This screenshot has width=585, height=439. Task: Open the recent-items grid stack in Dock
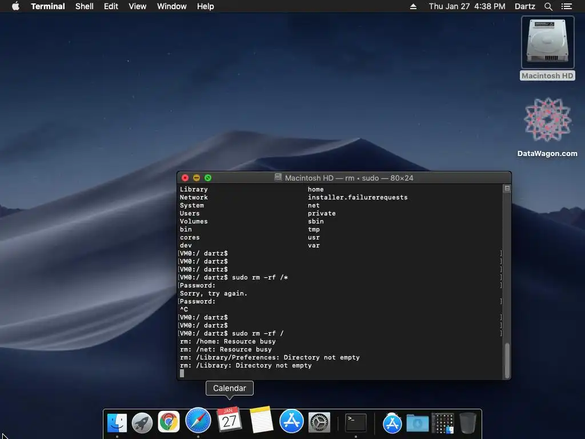[443, 424]
